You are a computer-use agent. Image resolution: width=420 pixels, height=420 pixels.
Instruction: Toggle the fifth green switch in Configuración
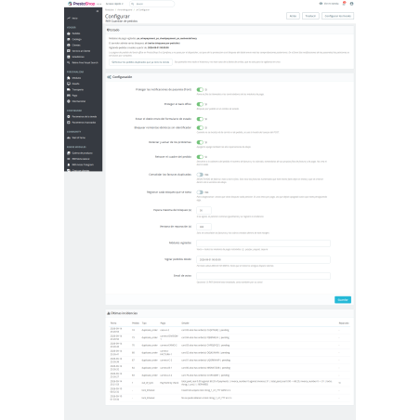click(x=200, y=142)
